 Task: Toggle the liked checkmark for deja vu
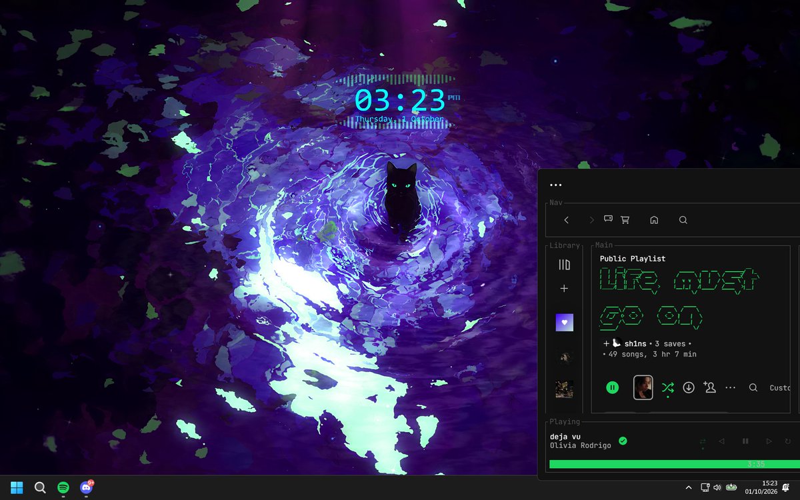623,441
